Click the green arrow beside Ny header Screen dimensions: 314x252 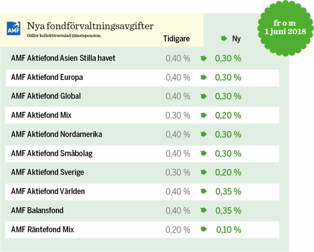224,39
